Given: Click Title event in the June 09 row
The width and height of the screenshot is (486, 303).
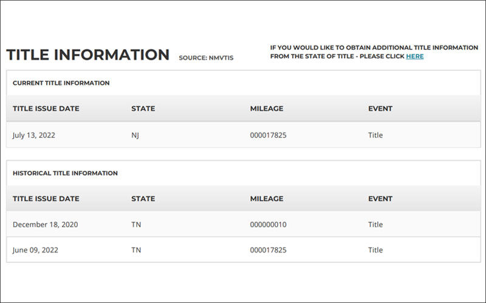Looking at the screenshot, I should coord(375,250).
